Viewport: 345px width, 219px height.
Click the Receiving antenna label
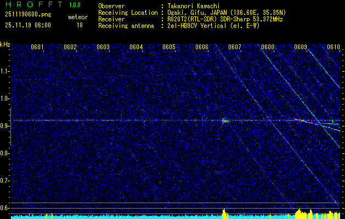click(126, 26)
